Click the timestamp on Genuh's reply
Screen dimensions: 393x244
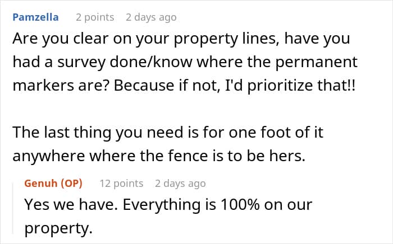point(180,184)
